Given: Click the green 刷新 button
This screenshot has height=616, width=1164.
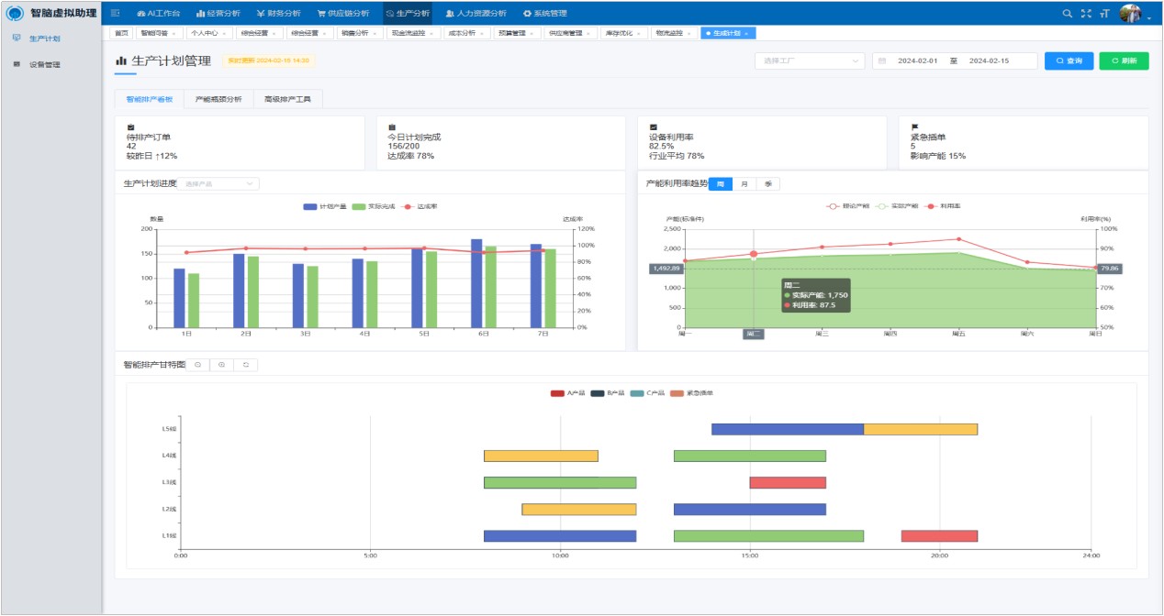Looking at the screenshot, I should tap(1124, 61).
